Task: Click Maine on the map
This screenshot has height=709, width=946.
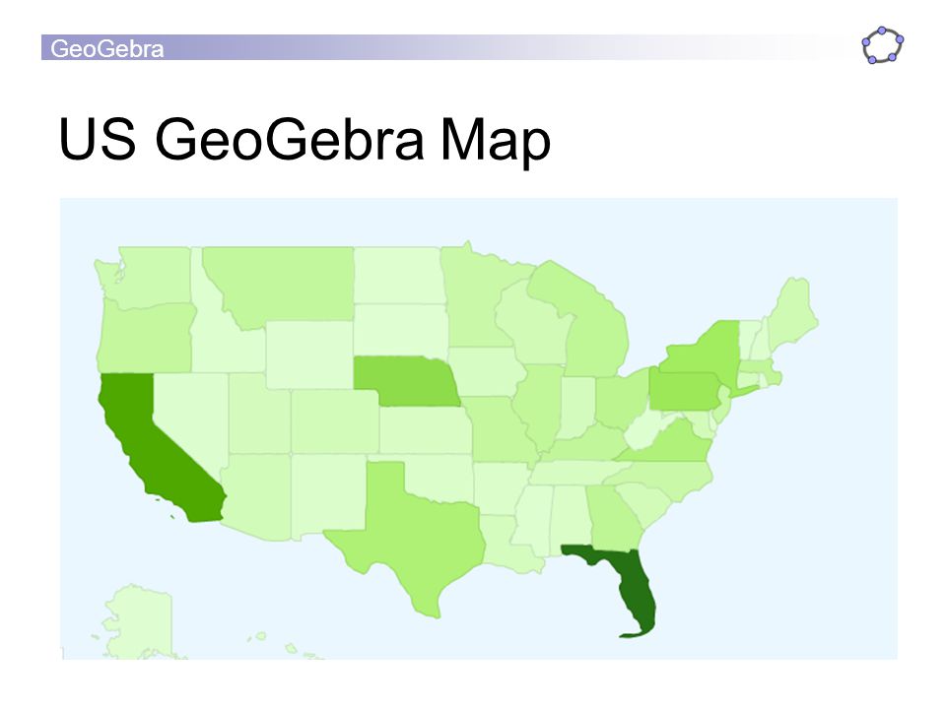Action: click(793, 310)
